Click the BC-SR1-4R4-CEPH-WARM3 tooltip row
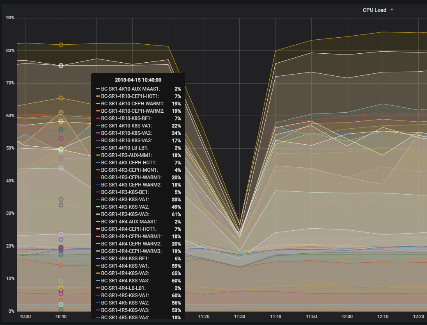The image size is (427, 325). click(138, 251)
